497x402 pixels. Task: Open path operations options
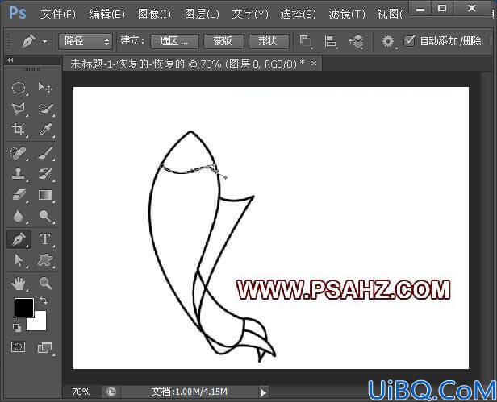tap(306, 42)
